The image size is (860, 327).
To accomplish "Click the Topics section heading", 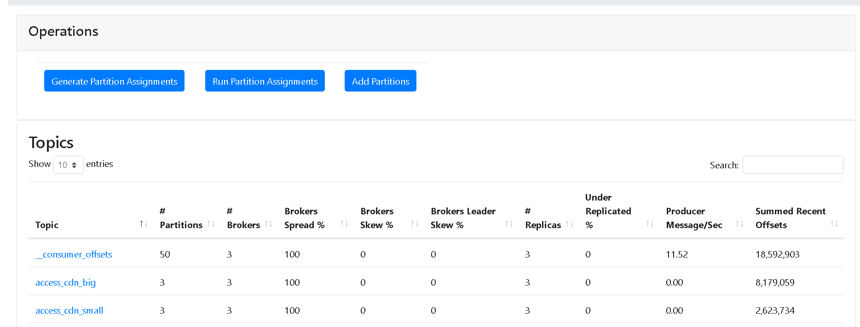I will pos(51,143).
